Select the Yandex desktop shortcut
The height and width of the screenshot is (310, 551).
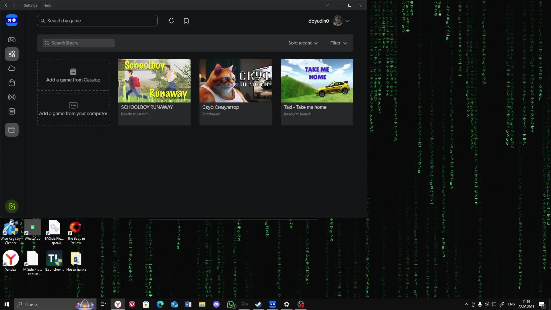click(11, 261)
